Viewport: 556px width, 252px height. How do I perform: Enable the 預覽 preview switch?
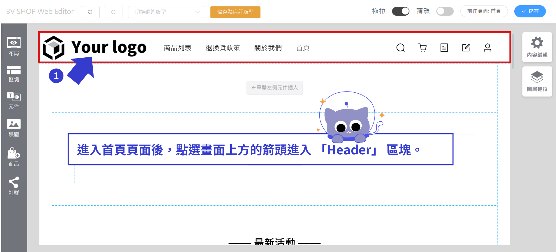click(x=445, y=11)
